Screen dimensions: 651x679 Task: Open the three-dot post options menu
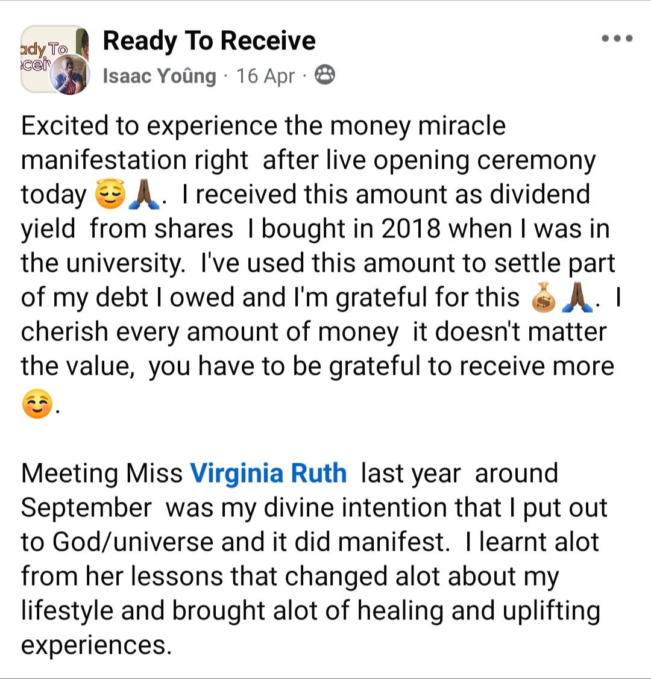pyautogui.click(x=617, y=39)
